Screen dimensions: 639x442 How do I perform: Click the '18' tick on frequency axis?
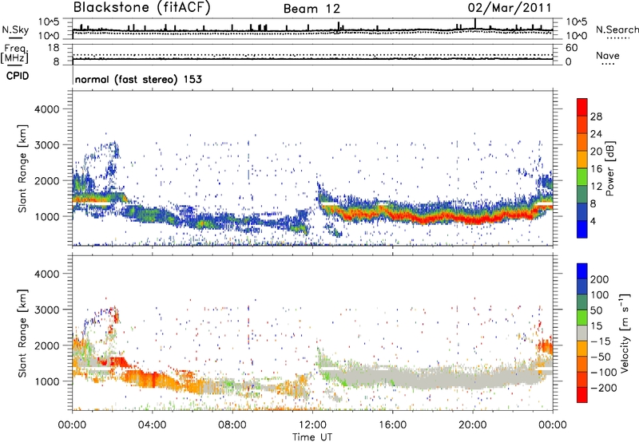pos(53,48)
